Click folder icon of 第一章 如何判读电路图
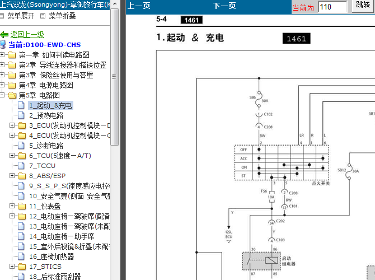This screenshot has height=280, width=375. coord(12,55)
